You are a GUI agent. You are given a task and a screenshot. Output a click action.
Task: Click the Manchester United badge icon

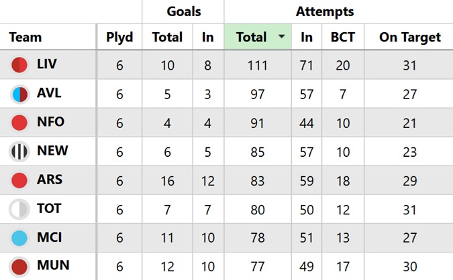[x=19, y=267]
